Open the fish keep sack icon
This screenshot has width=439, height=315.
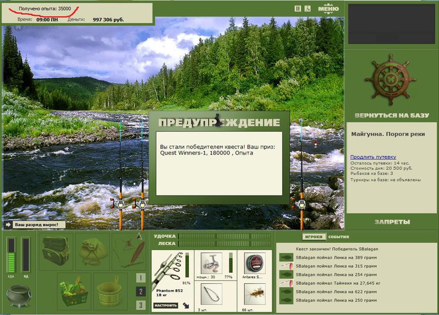click(93, 251)
